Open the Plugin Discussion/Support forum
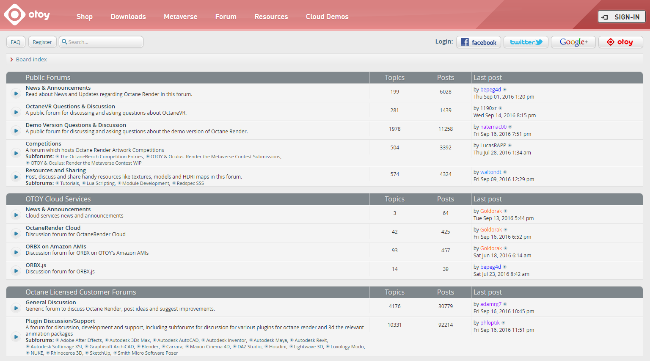The width and height of the screenshot is (650, 361). click(61, 321)
